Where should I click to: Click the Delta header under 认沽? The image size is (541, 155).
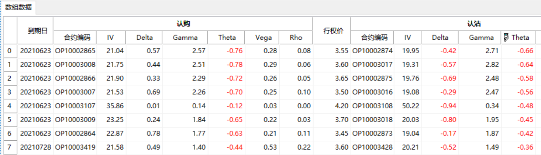pos(440,37)
